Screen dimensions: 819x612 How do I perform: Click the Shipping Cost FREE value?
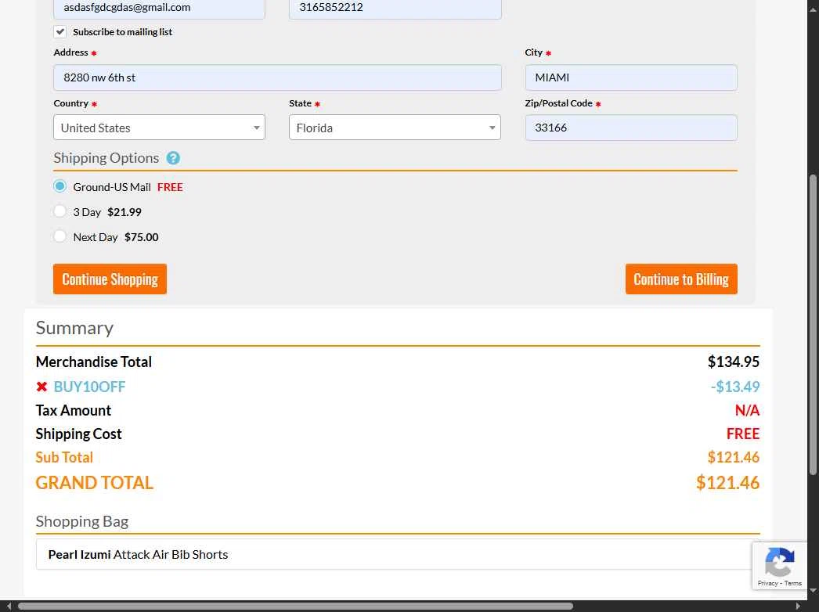click(743, 434)
